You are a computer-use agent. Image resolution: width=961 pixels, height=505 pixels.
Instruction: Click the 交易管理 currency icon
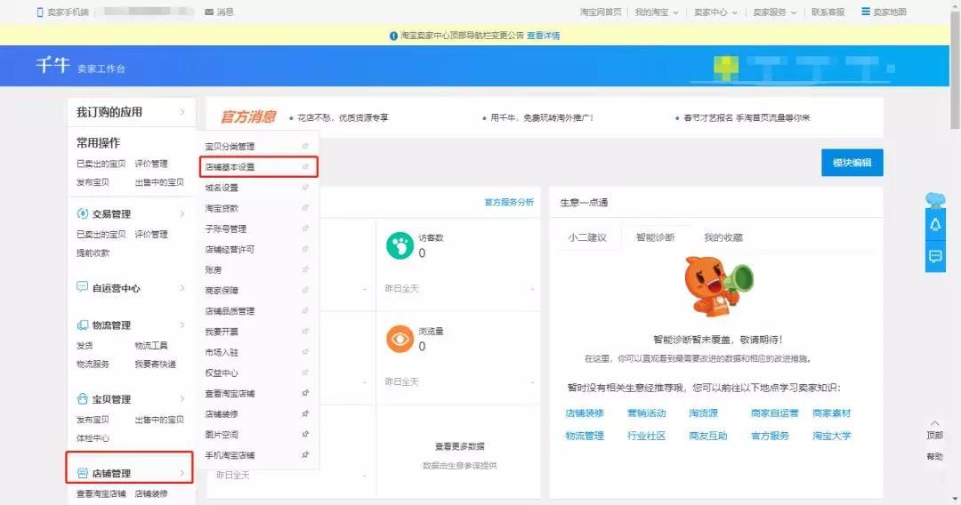pos(82,213)
